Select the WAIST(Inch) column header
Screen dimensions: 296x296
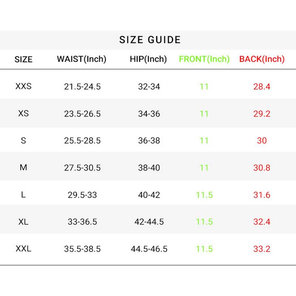pos(81,59)
